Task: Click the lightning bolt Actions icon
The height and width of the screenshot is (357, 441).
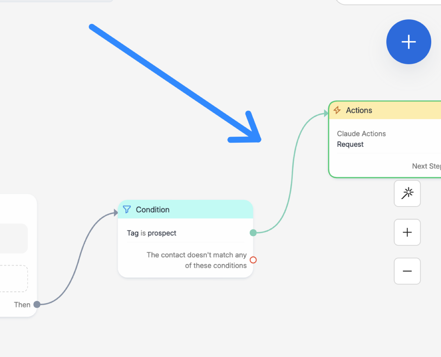Action: pyautogui.click(x=337, y=110)
